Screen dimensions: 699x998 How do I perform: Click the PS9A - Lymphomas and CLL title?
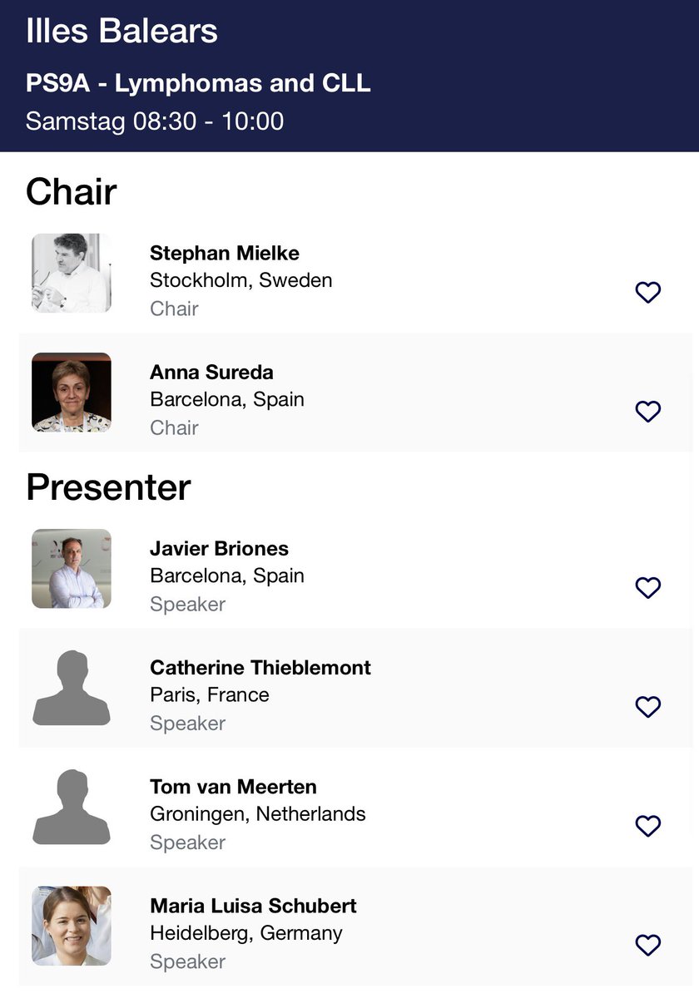click(198, 83)
